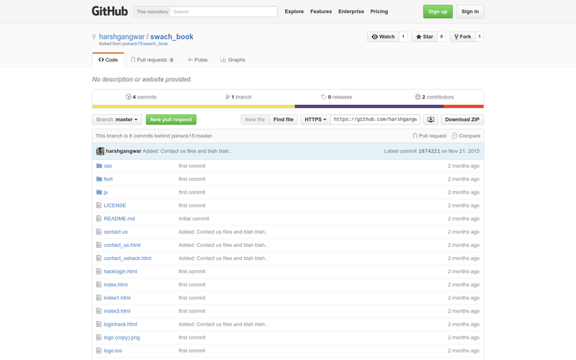The width and height of the screenshot is (576, 360).
Task: Click the file icon beside hacklogin.html
Action: coord(99,271)
